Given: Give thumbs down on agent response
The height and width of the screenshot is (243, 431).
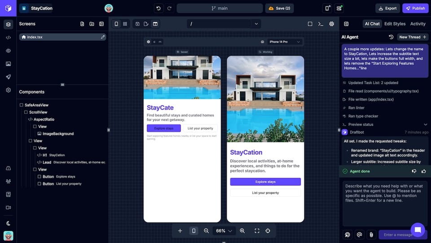Looking at the screenshot, I should coord(414,171).
